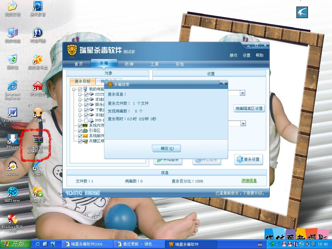The height and width of the screenshot is (249, 332).
Task: Expand the 娱乐 drive tree node
Action: [80, 105]
